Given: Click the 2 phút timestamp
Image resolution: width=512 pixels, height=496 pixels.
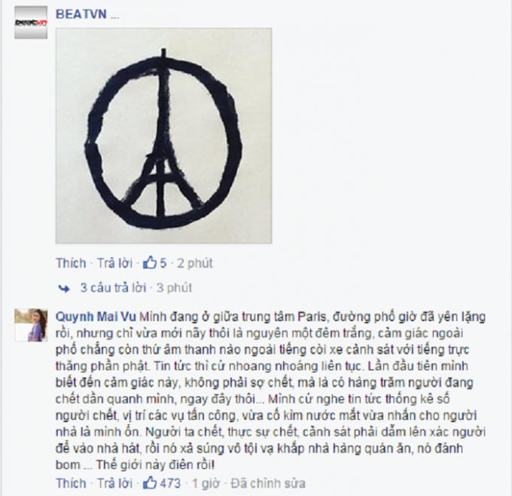Looking at the screenshot, I should click(x=194, y=263).
